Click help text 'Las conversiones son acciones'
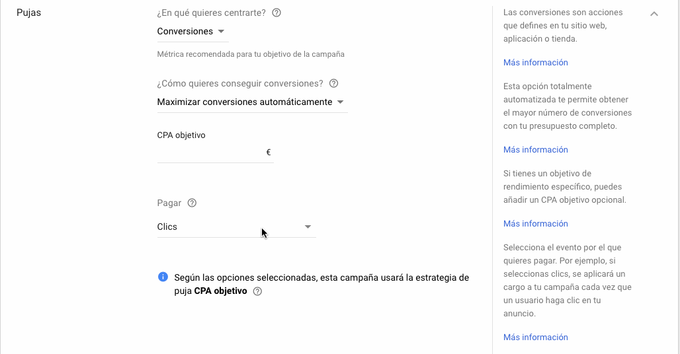The height and width of the screenshot is (354, 680). [563, 26]
